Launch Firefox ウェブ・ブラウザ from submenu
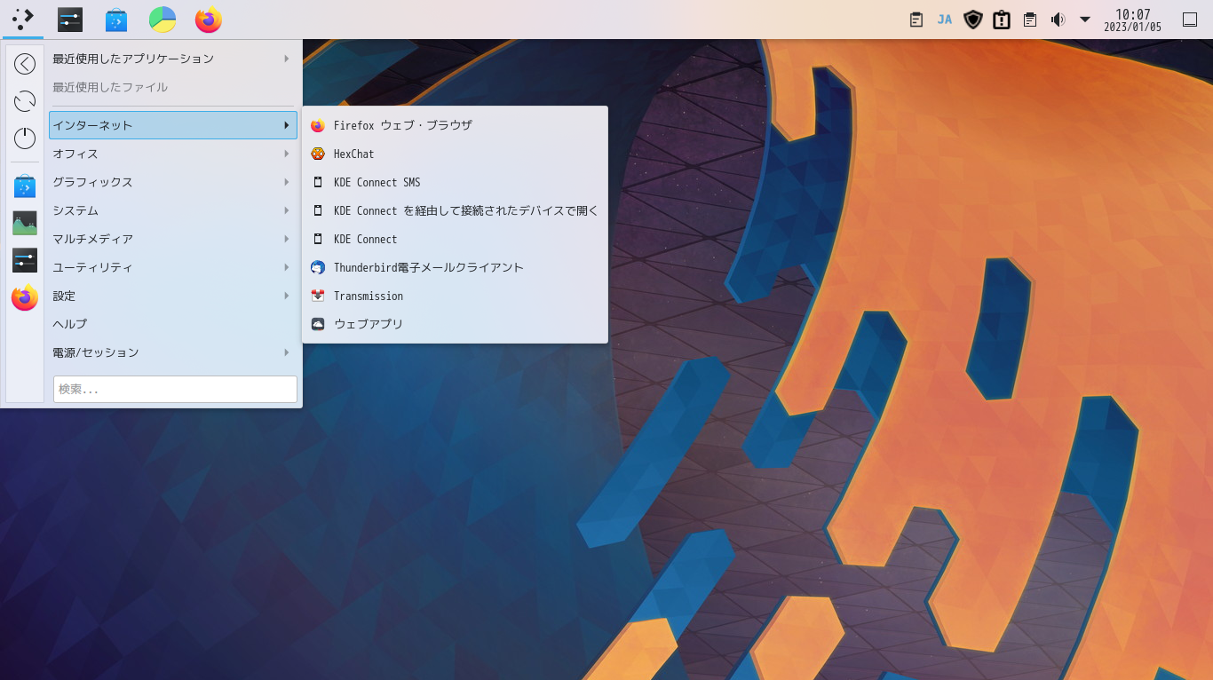1213x680 pixels. click(x=455, y=125)
